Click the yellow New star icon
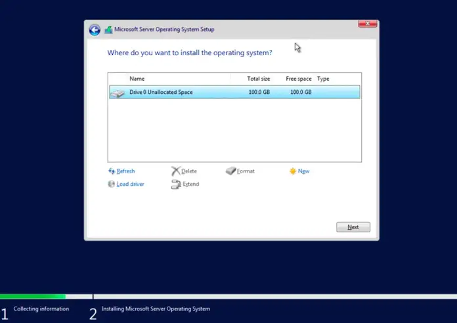457x323 pixels. click(x=293, y=171)
